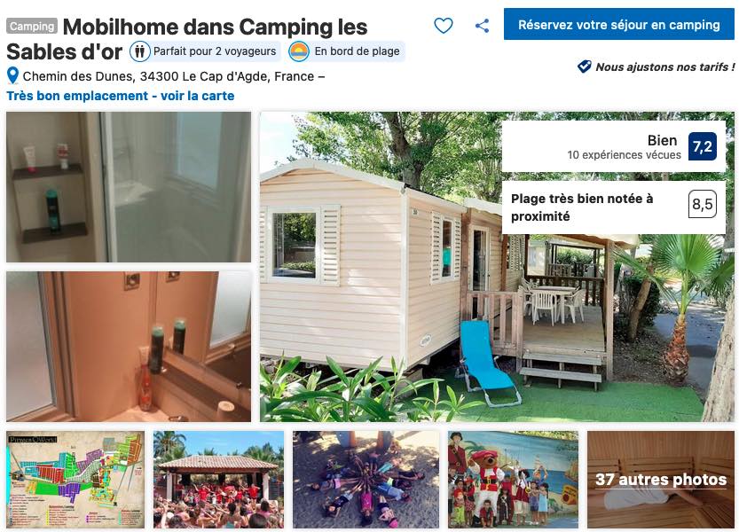Open the pirate bear mascot photo

coord(513,479)
